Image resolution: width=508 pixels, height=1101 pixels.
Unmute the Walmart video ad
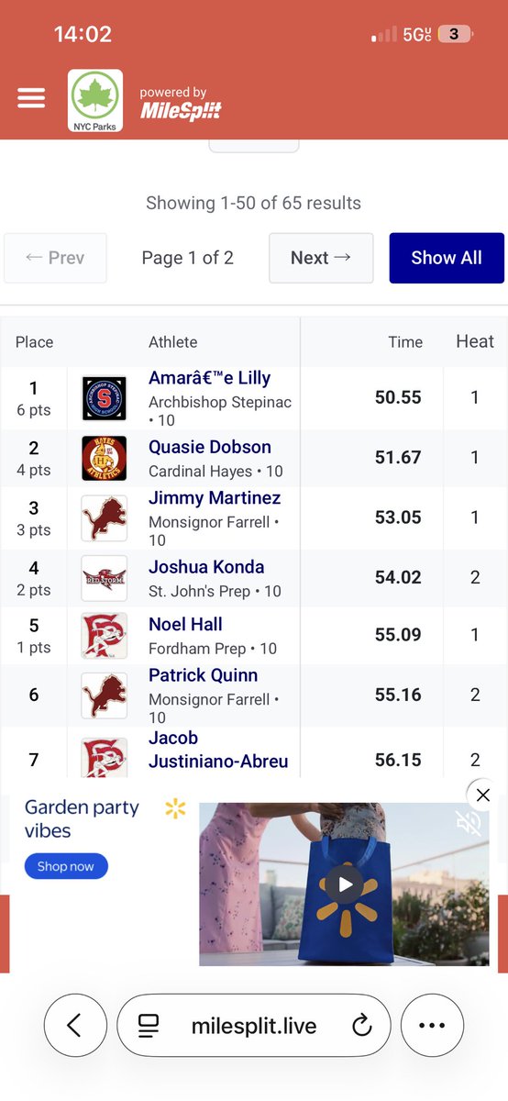click(469, 823)
